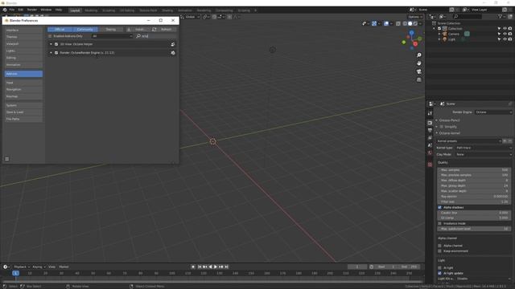Click the Max. samples slider field

coord(474,169)
